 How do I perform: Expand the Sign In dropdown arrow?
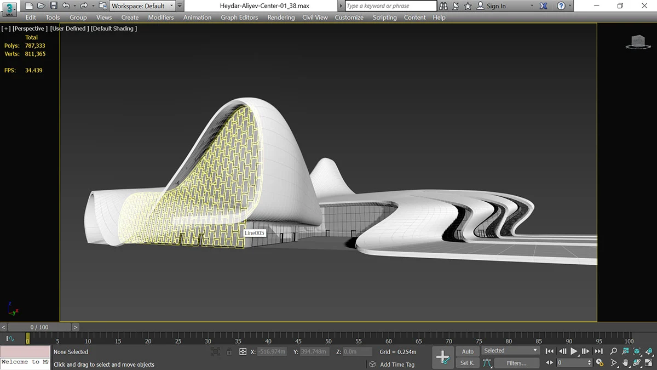tap(532, 6)
